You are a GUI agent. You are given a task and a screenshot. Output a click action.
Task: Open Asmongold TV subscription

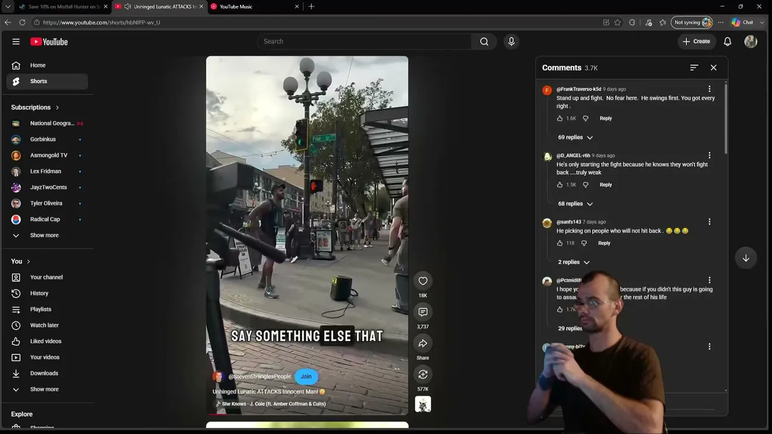47,156
